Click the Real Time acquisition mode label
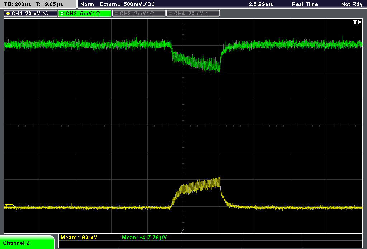The image size is (367, 249). (305, 4)
